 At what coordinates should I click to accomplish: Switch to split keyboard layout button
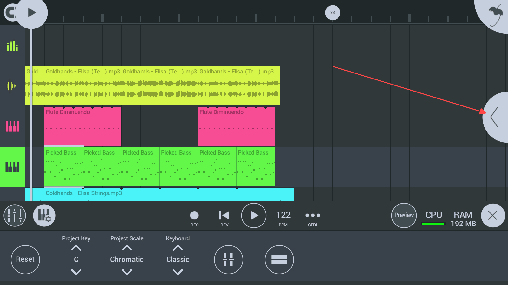point(228,260)
